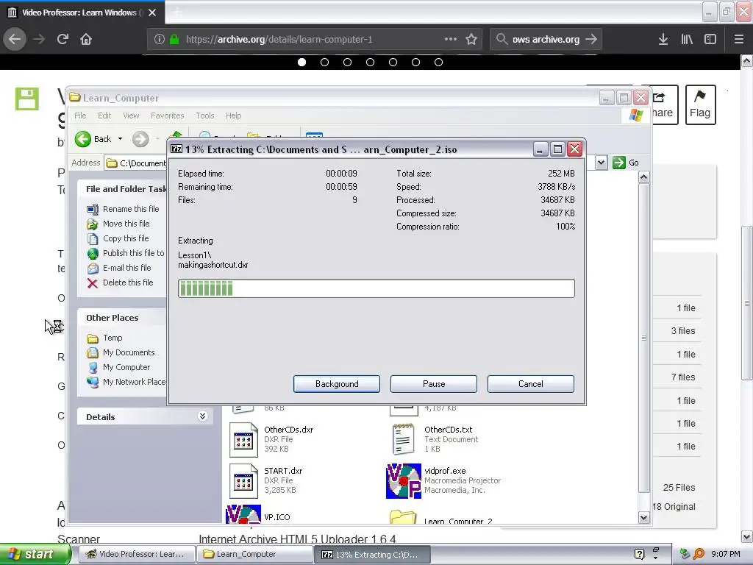The image size is (753, 565).
Task: Switch to 13% Extracting taskbar item
Action: (372, 555)
